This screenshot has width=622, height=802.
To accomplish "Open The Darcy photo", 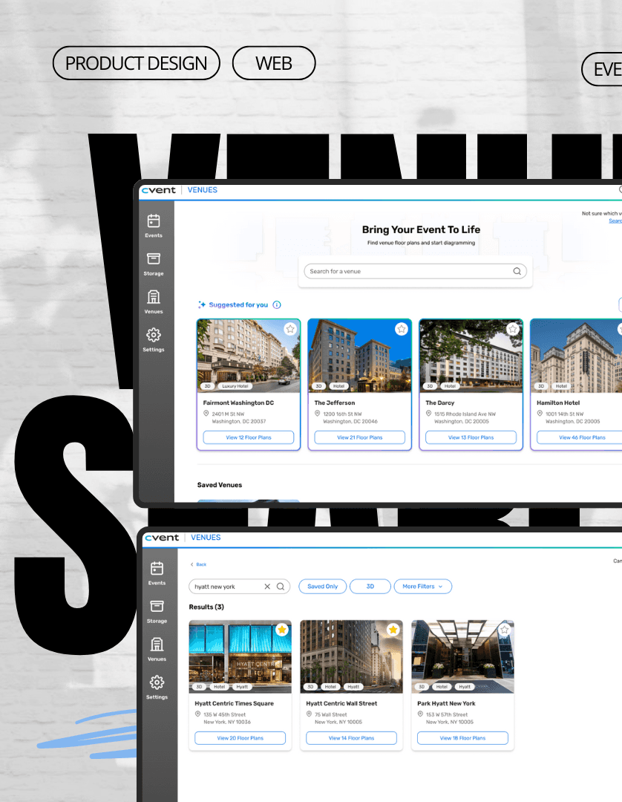I will [x=471, y=356].
